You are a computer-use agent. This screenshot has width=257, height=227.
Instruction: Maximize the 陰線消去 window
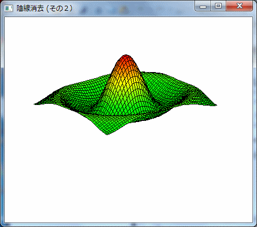218,6
